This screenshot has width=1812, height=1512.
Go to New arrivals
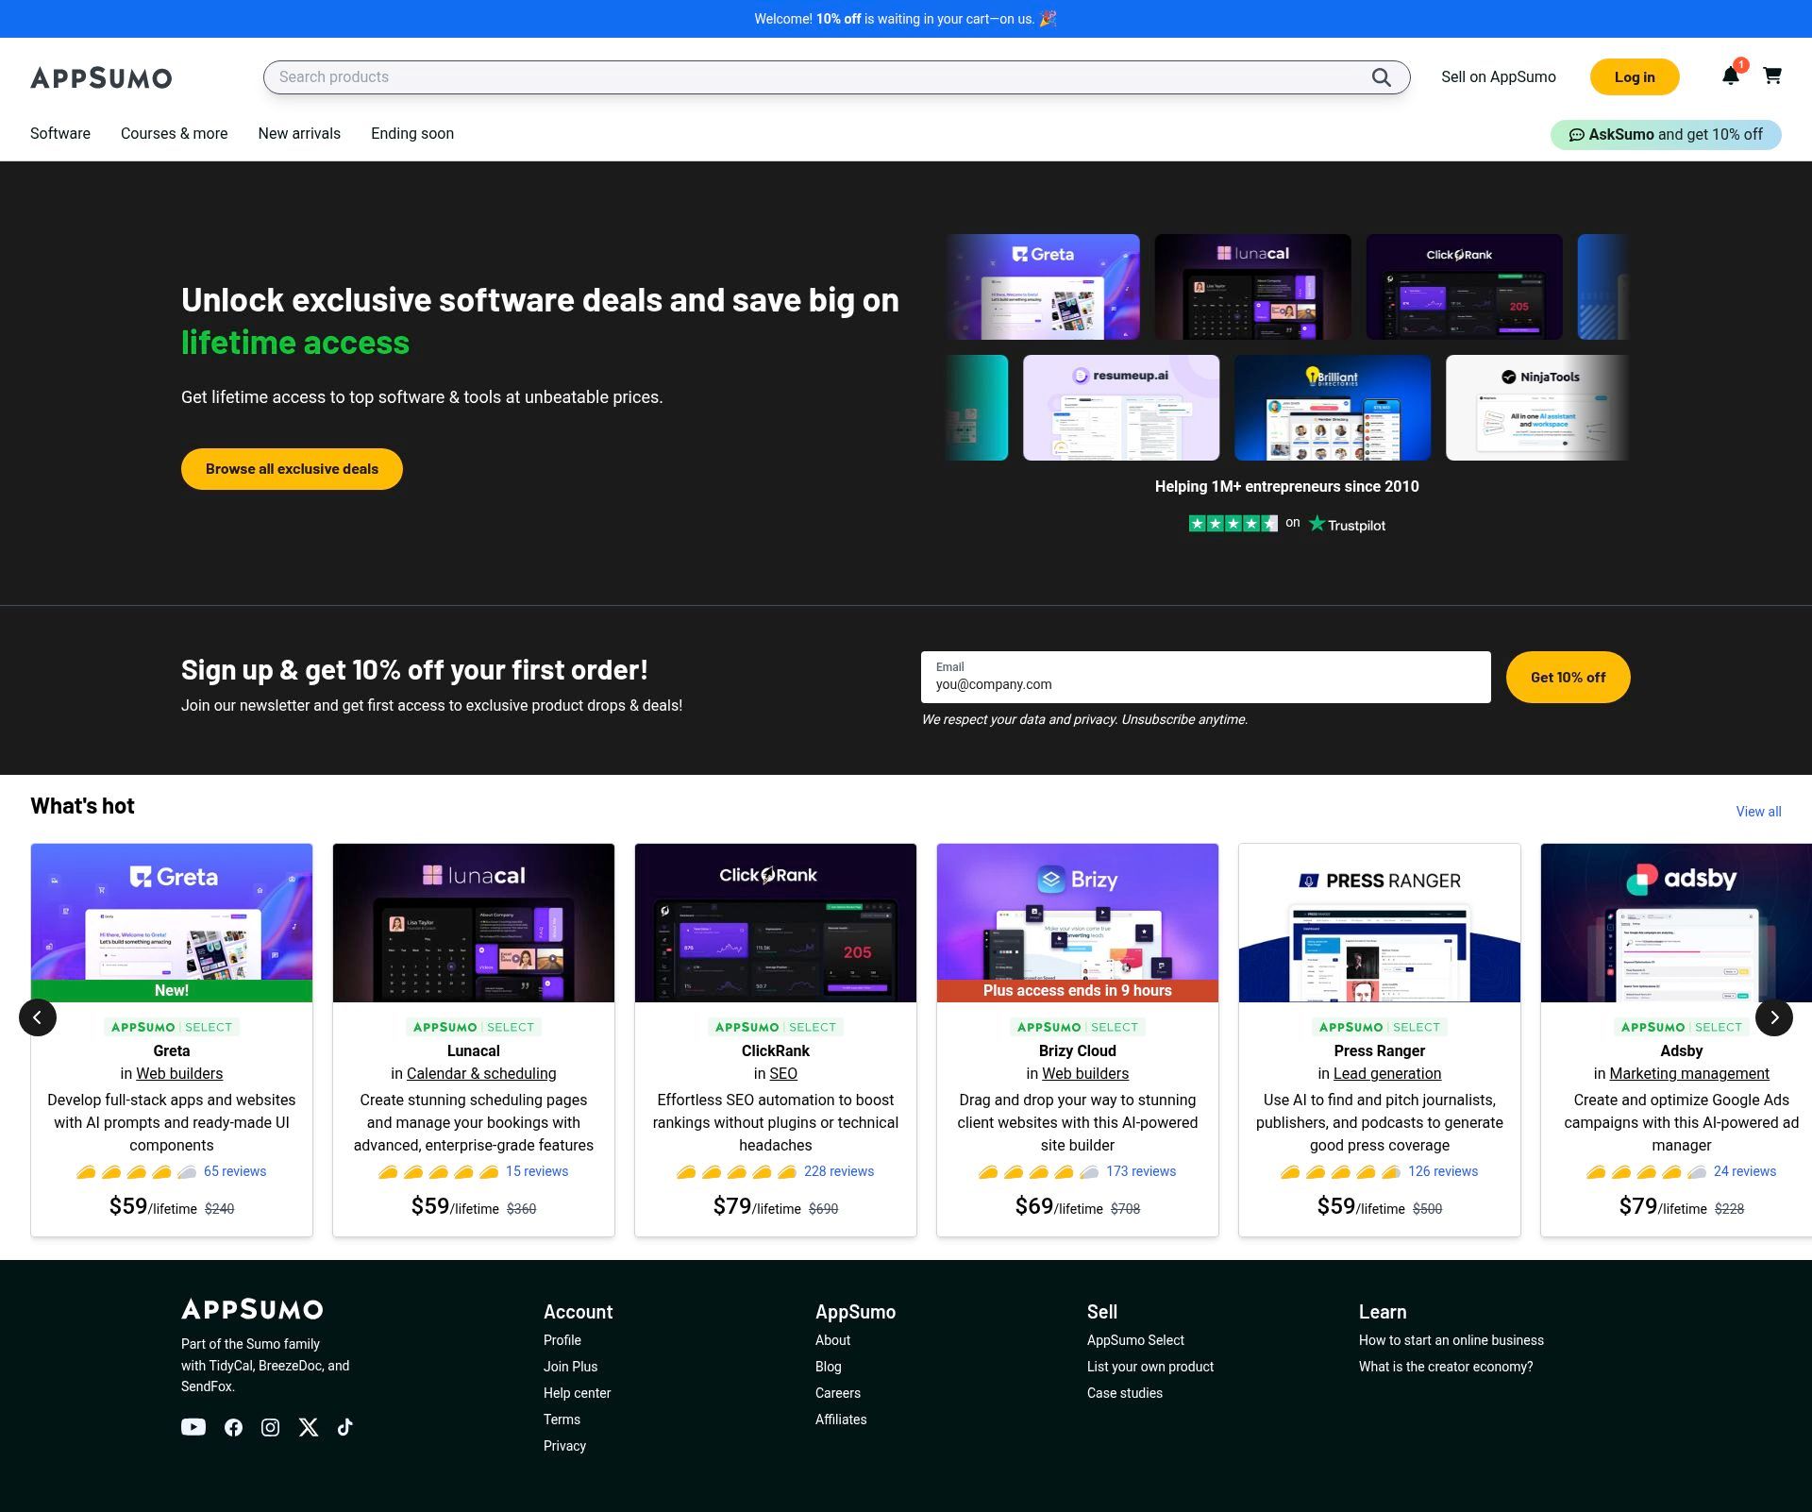[299, 134]
